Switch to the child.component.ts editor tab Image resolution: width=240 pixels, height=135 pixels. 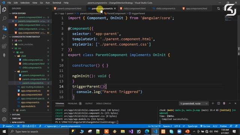(165, 9)
